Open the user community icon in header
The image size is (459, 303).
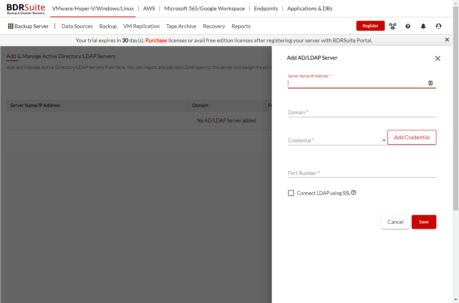[392, 26]
